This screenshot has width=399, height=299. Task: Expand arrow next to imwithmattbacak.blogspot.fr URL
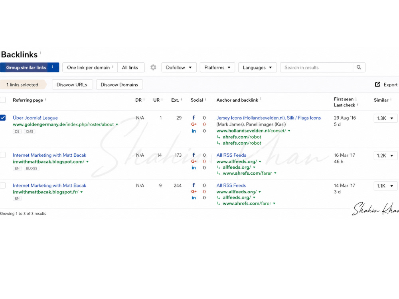point(81,192)
